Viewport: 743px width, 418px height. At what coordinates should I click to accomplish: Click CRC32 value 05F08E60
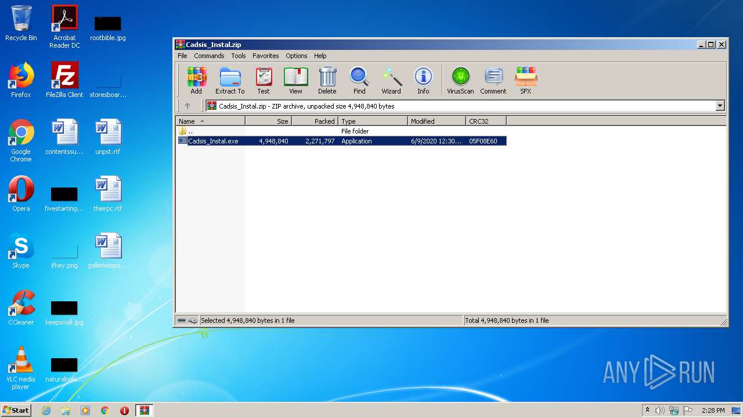click(483, 141)
